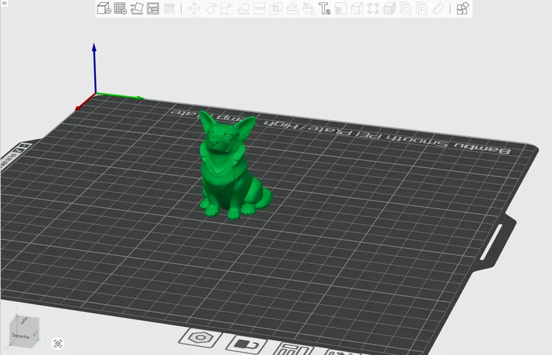The image size is (552, 355).
Task: Open the Mesh boolean tool
Action: [x=275, y=9]
